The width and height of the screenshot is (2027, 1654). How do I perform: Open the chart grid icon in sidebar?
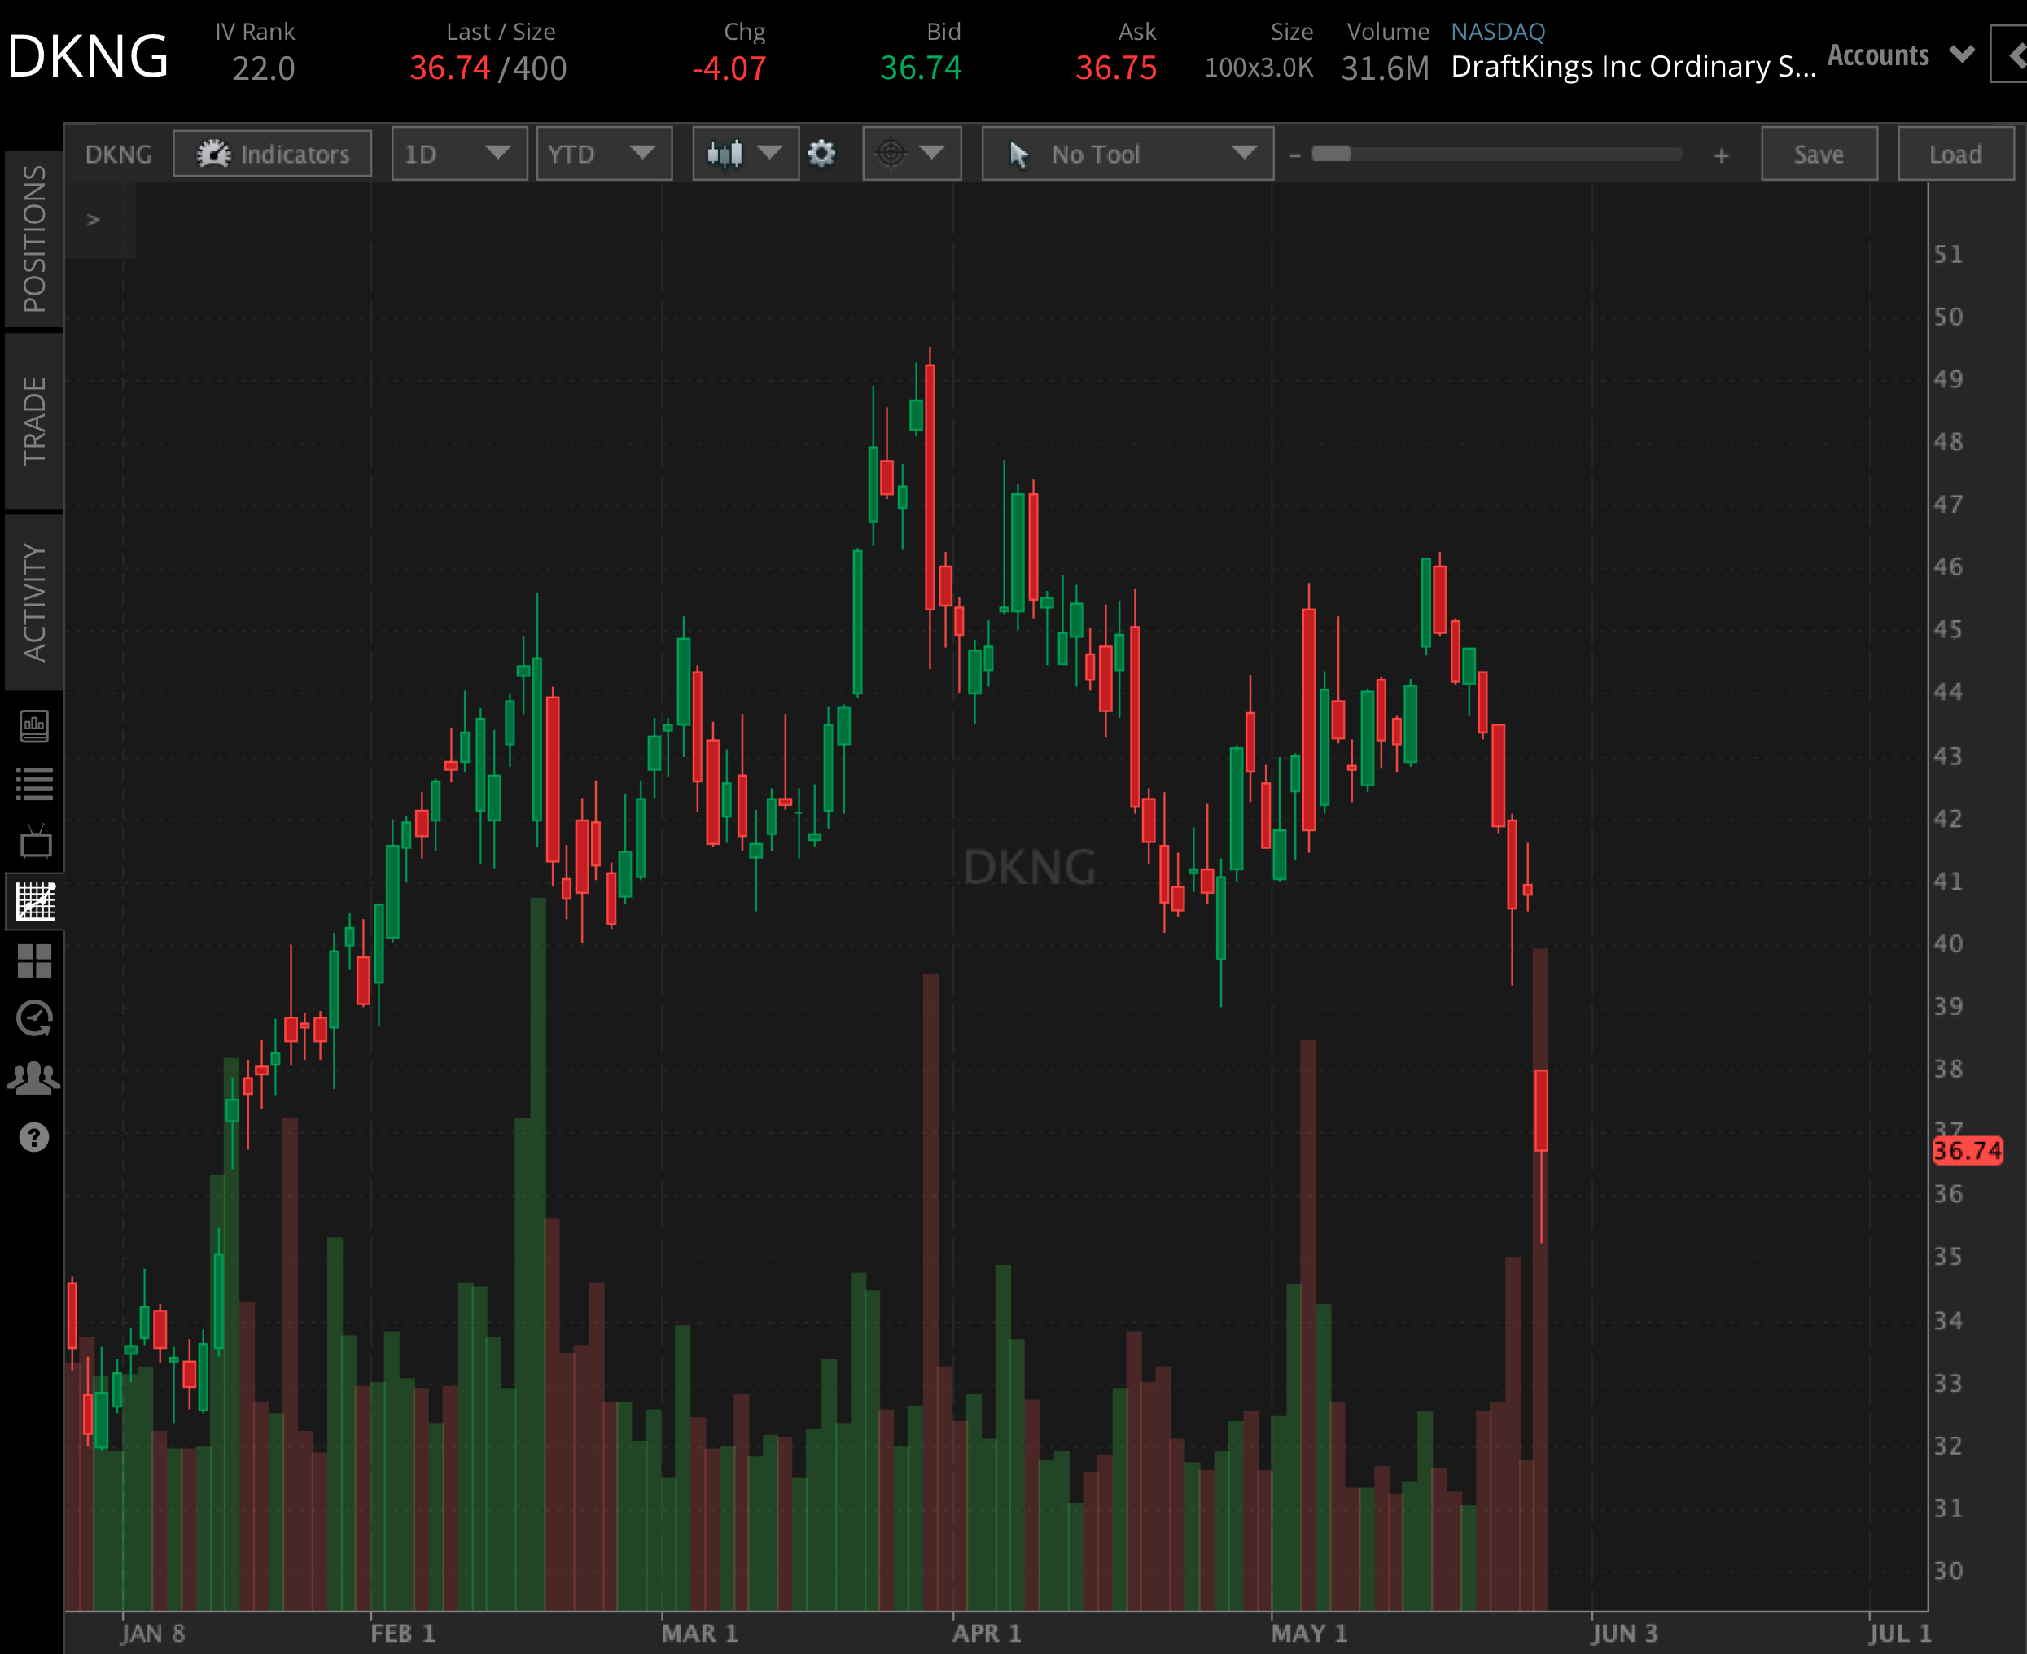click(x=35, y=900)
